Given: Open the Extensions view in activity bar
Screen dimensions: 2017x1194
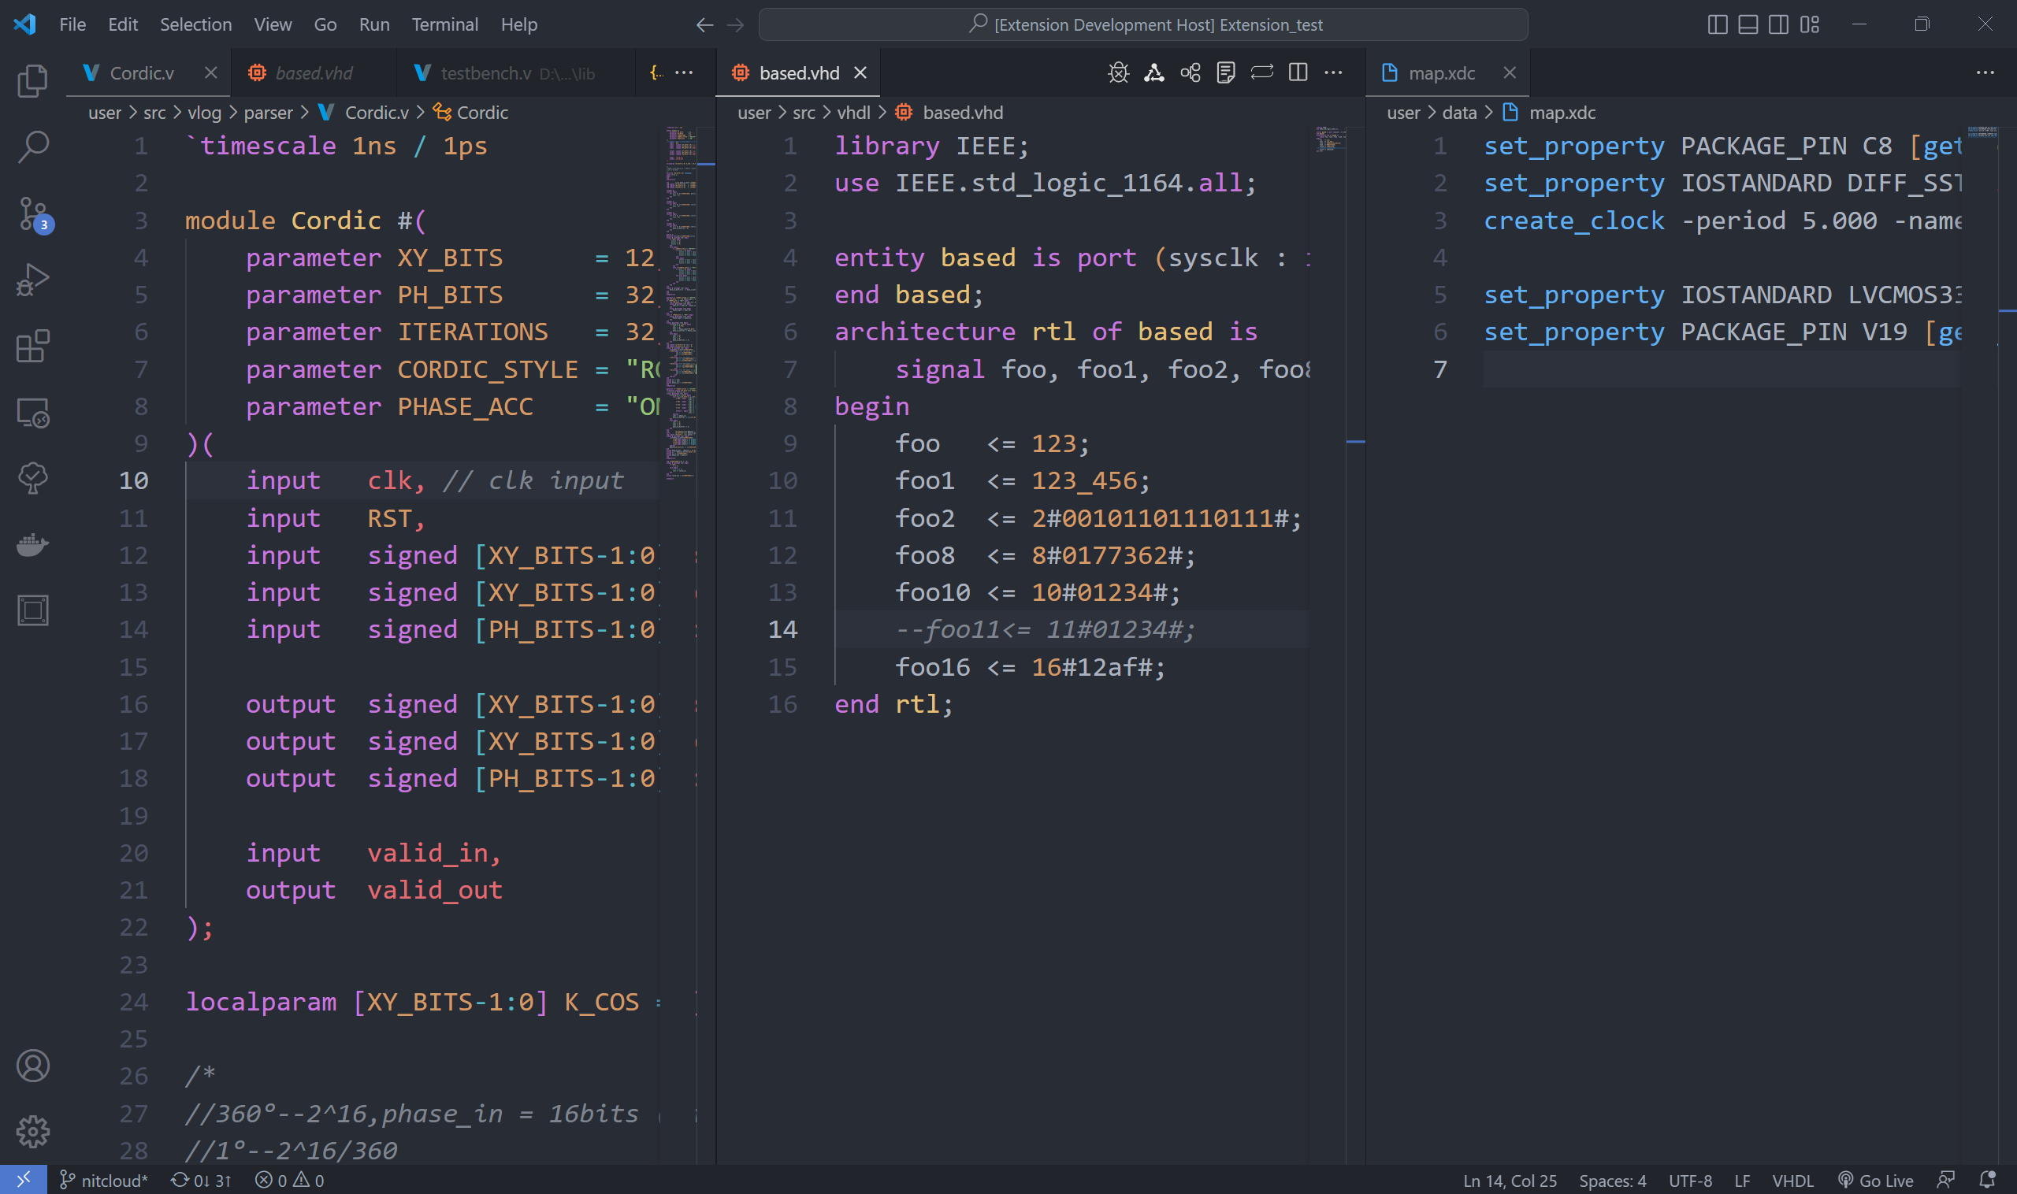Looking at the screenshot, I should click(x=33, y=346).
